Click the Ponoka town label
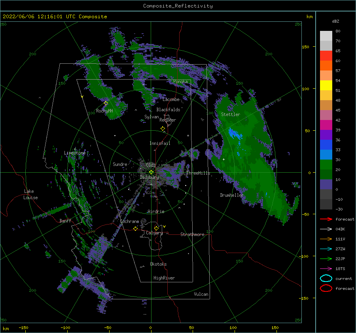Viewport: 356px width, 333px height. click(x=180, y=82)
